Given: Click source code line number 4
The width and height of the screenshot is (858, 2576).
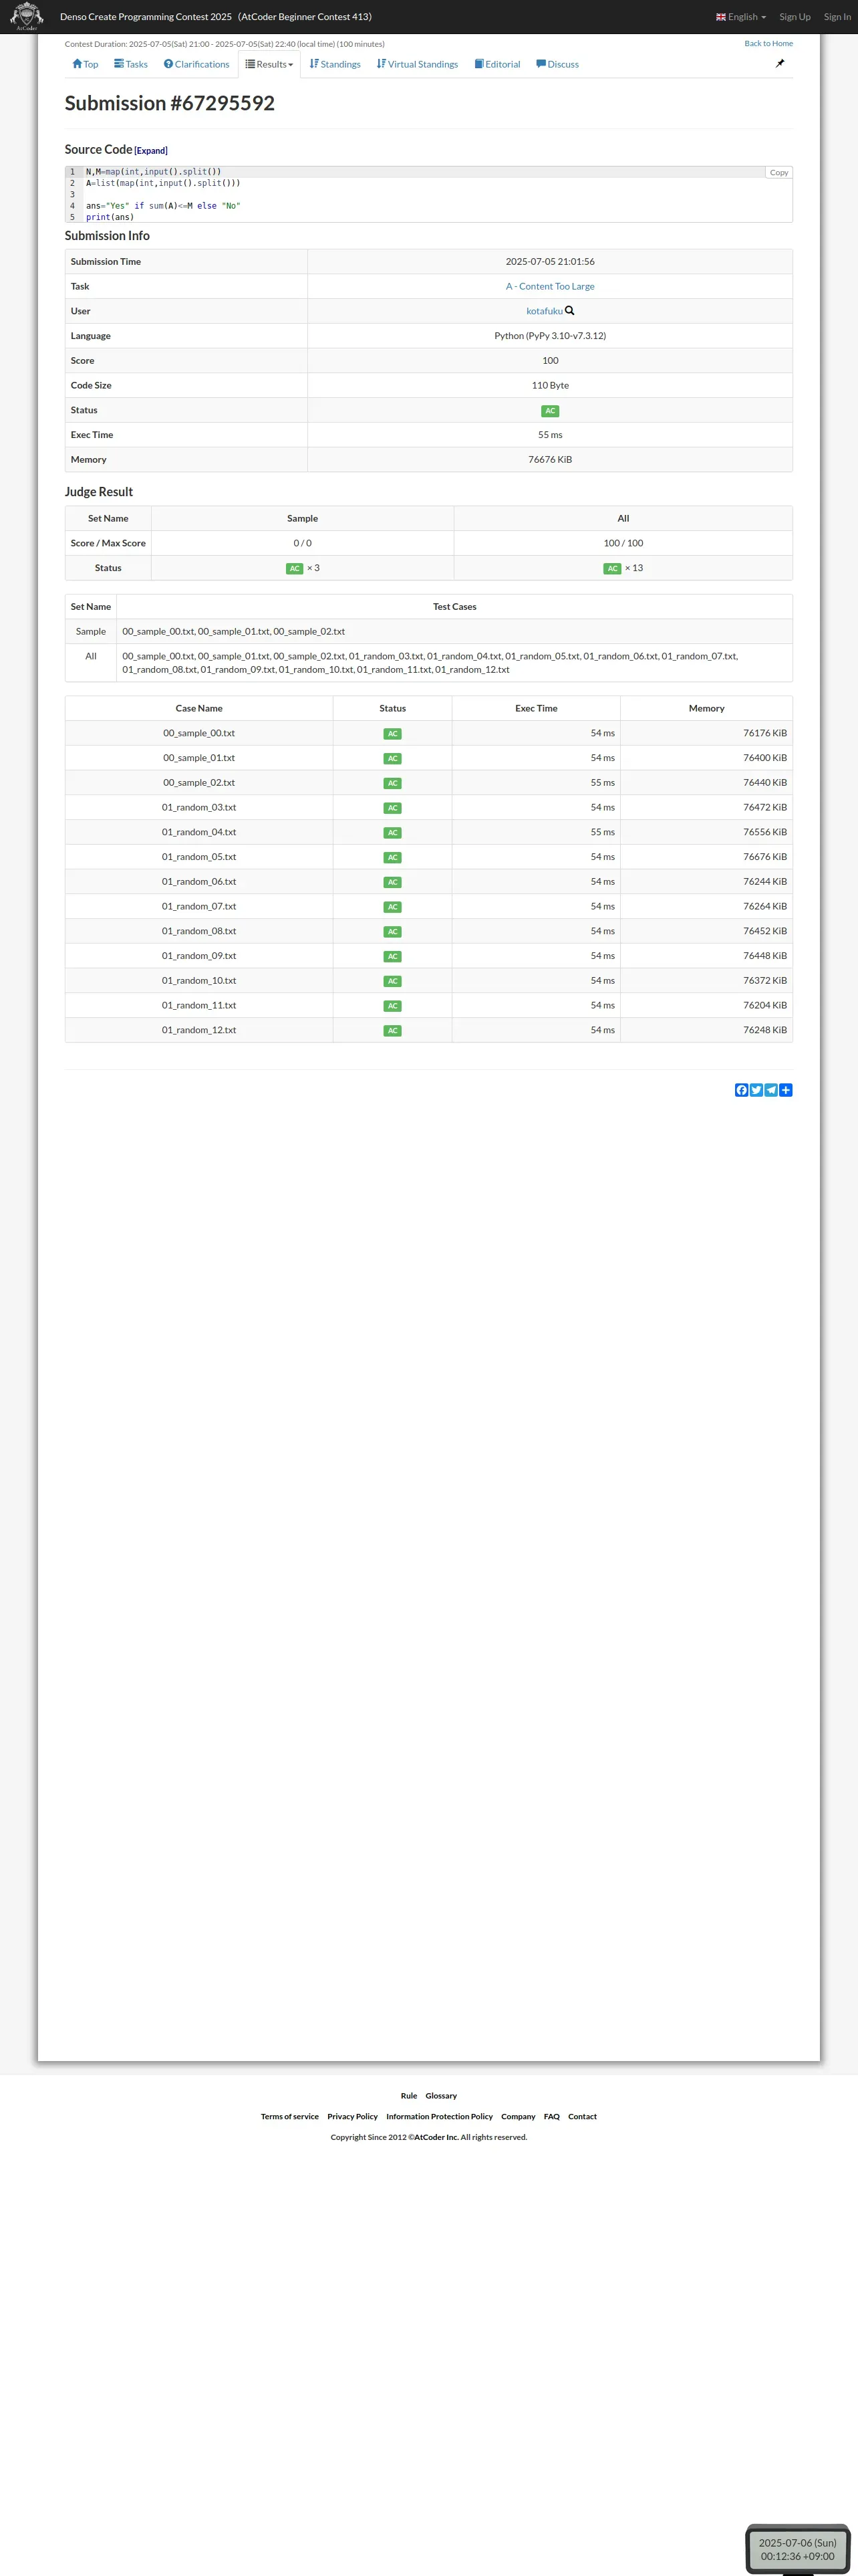Looking at the screenshot, I should pos(72,206).
